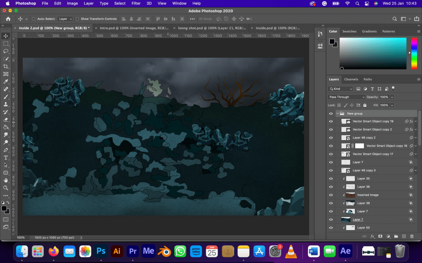Create a new layer from Layers panel

tap(404, 236)
